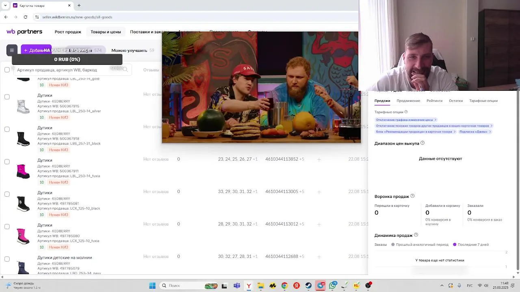This screenshot has width=520, height=292.
Task: Open the Рост продаж menu
Action: [x=68, y=32]
